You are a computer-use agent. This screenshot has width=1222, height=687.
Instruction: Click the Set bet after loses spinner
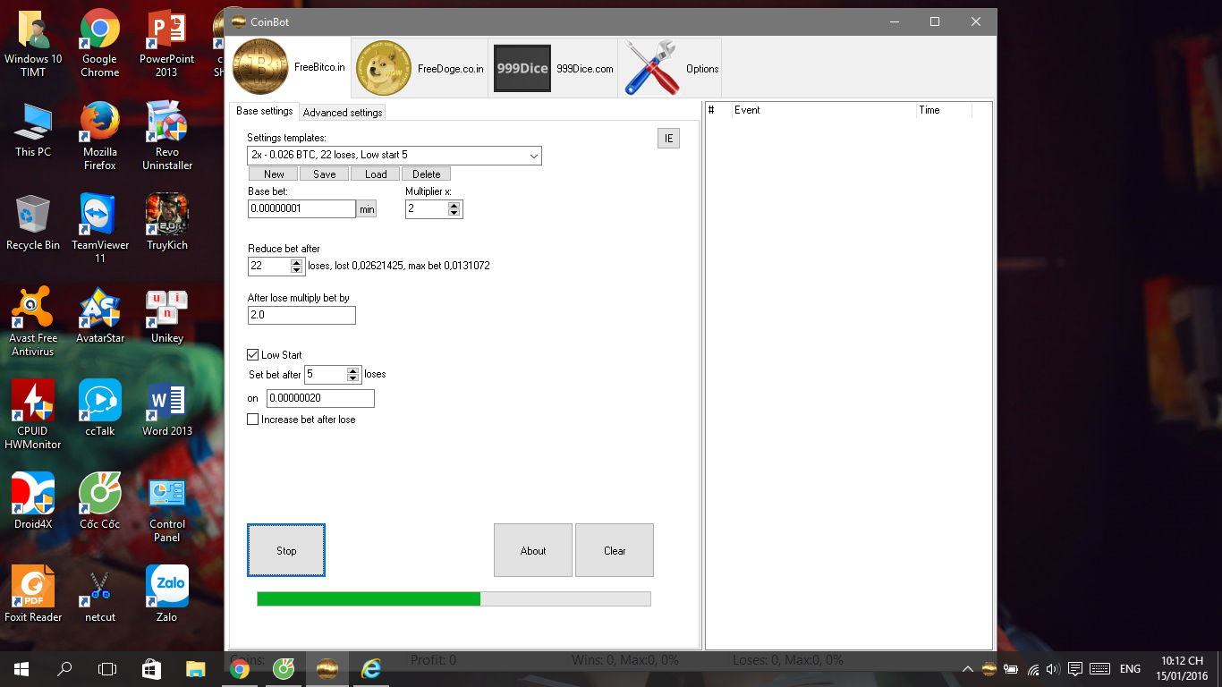pos(333,374)
